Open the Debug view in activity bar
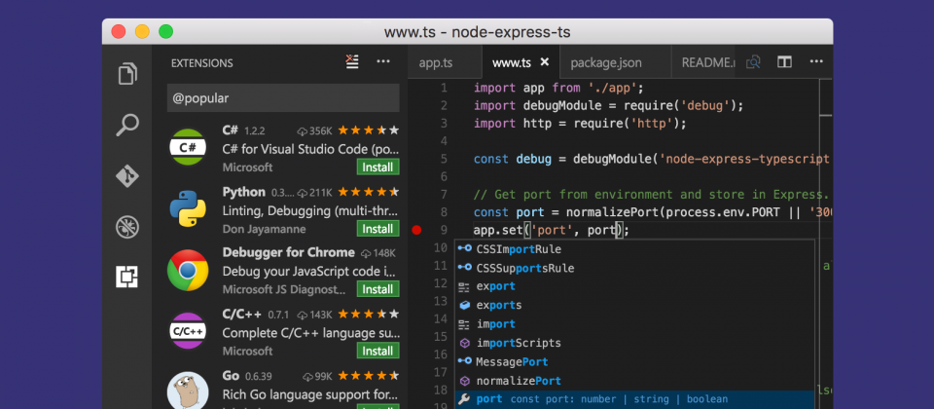This screenshot has height=409, width=934. click(127, 227)
